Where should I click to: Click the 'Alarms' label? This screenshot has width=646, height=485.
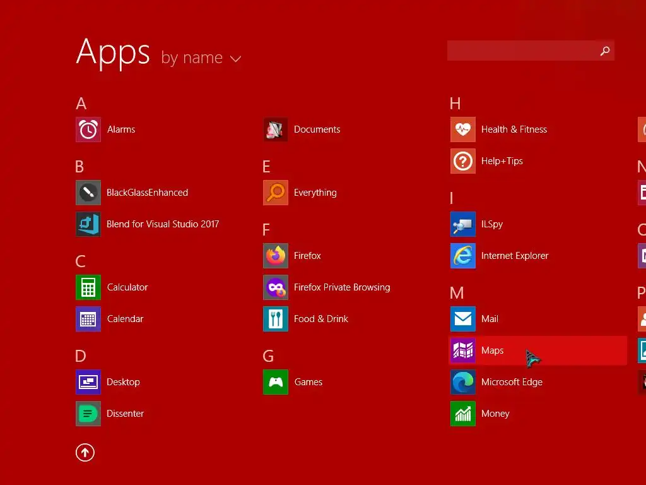point(121,129)
